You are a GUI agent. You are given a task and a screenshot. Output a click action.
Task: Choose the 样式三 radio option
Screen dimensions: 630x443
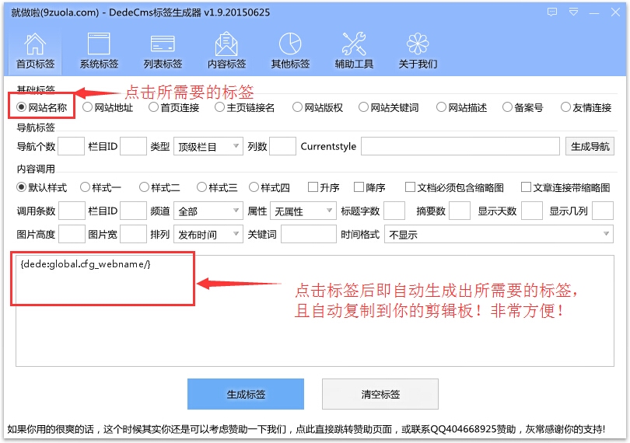217,187
